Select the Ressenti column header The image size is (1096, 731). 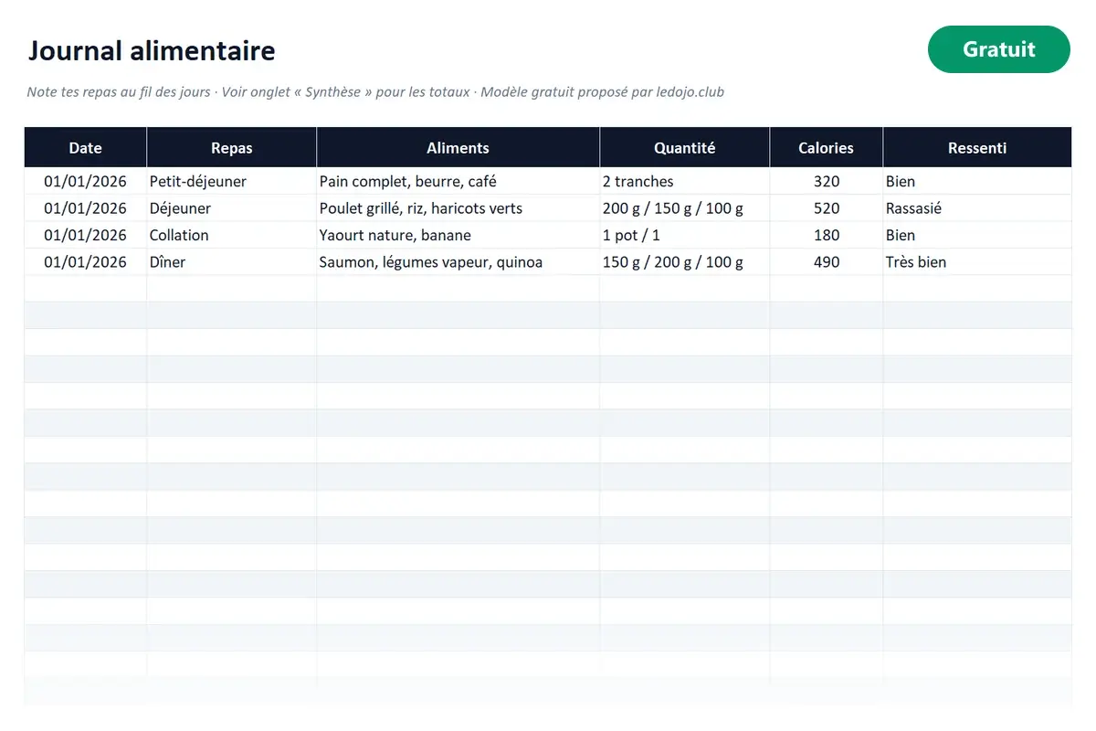[977, 148]
